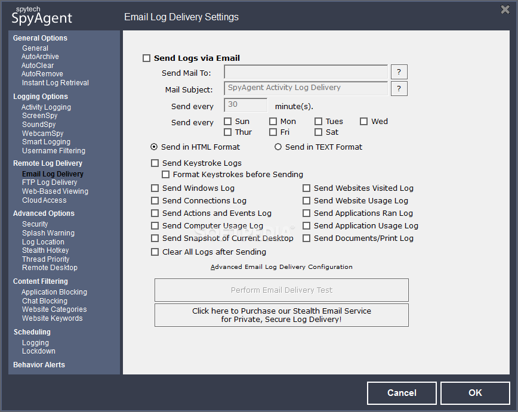This screenshot has height=412, width=518.
Task: Open Smart Logging settings
Action: click(x=46, y=142)
